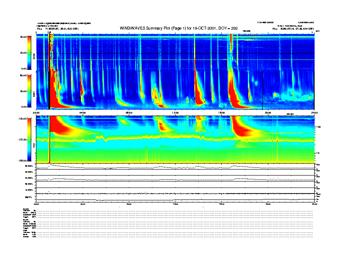339x262 pixels.
Task: Click the 04:00 tick on the bottom line-plot axis
Action: (83, 204)
